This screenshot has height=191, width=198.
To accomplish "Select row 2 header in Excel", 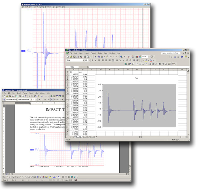I will click(x=67, y=74).
